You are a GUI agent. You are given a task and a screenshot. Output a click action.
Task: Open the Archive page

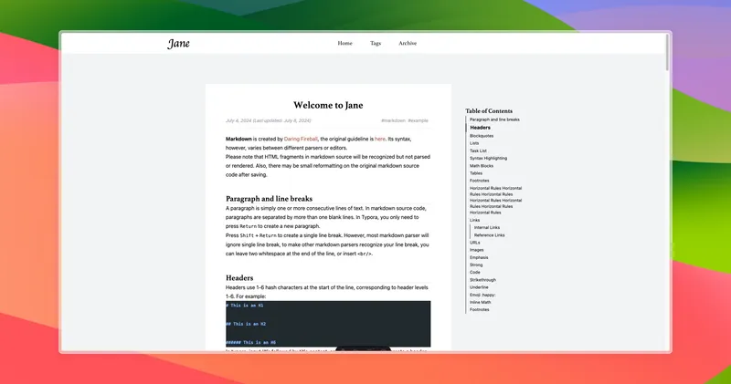pyautogui.click(x=408, y=43)
